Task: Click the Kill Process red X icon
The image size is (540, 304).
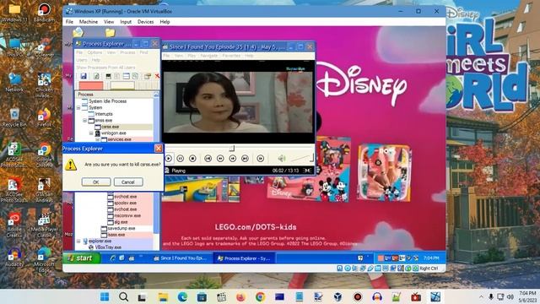Action: [157, 76]
